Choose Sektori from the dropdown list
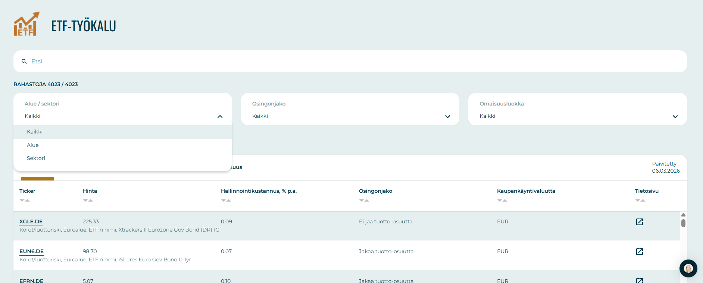The image size is (703, 283). 36,158
